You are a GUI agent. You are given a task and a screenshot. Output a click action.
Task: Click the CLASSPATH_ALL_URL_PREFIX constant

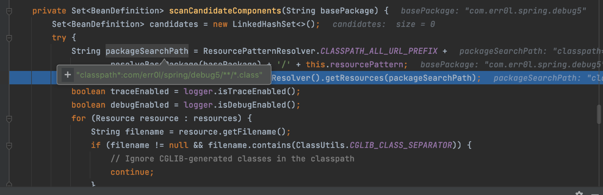coord(379,51)
